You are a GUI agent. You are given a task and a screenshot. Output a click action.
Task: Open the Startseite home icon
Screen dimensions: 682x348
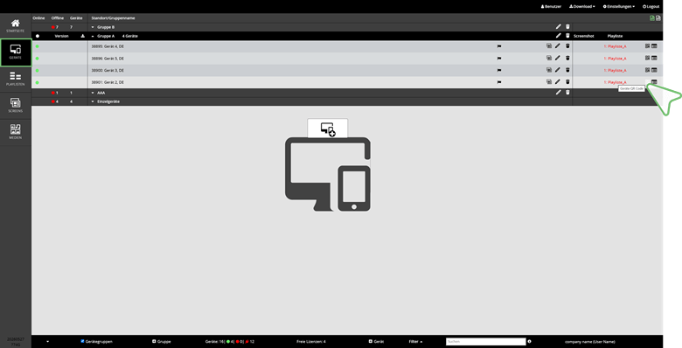click(x=15, y=25)
